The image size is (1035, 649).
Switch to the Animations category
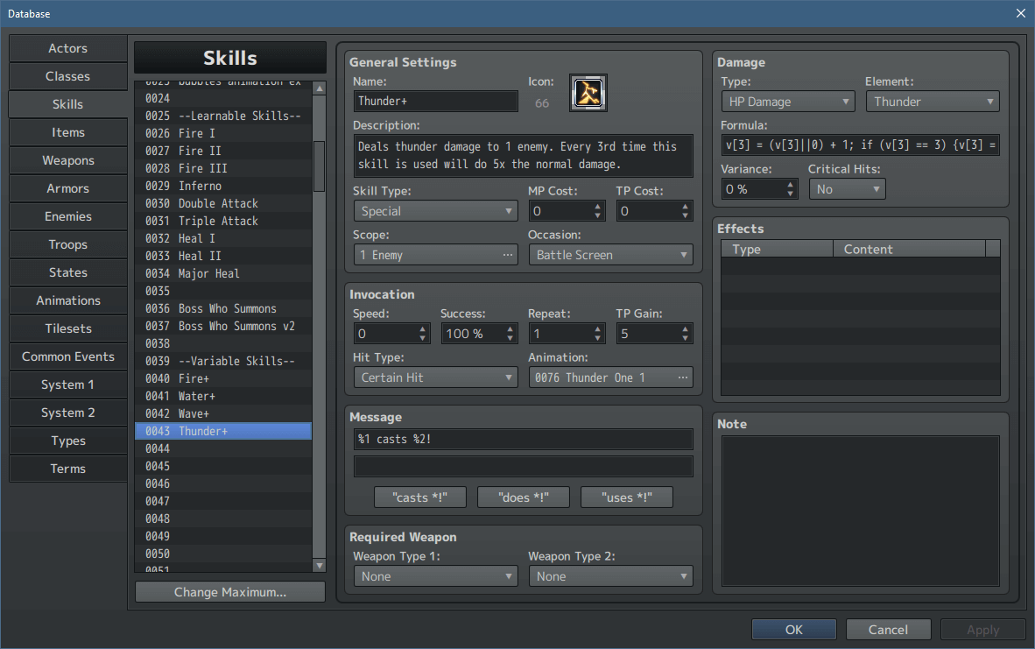67,300
